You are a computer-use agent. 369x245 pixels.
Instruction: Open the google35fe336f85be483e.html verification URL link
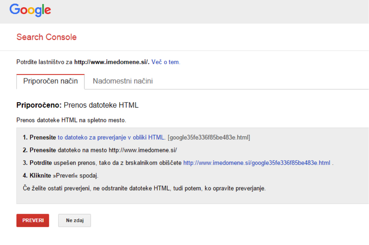pos(257,163)
